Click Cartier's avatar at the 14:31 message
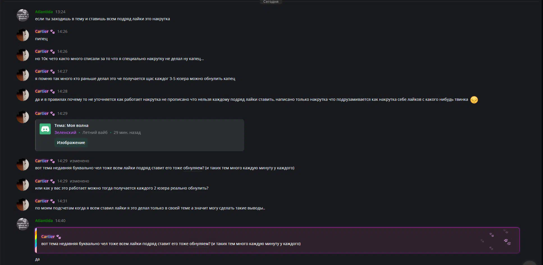543x265 pixels. pos(23,205)
